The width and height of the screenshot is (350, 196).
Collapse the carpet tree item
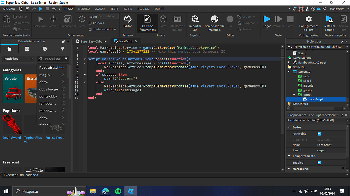[294, 95]
